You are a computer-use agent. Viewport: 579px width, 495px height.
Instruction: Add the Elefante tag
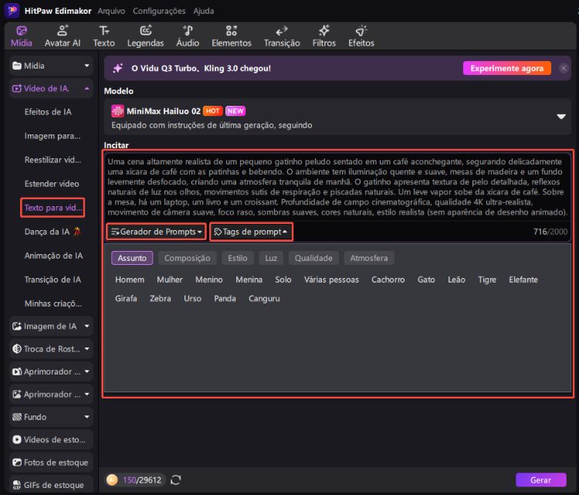pos(523,280)
